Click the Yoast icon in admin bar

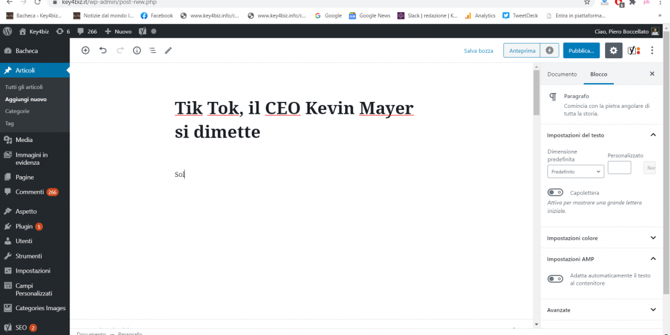(x=143, y=31)
